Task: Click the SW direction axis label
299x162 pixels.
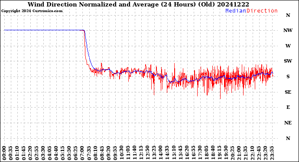Action: point(288,61)
